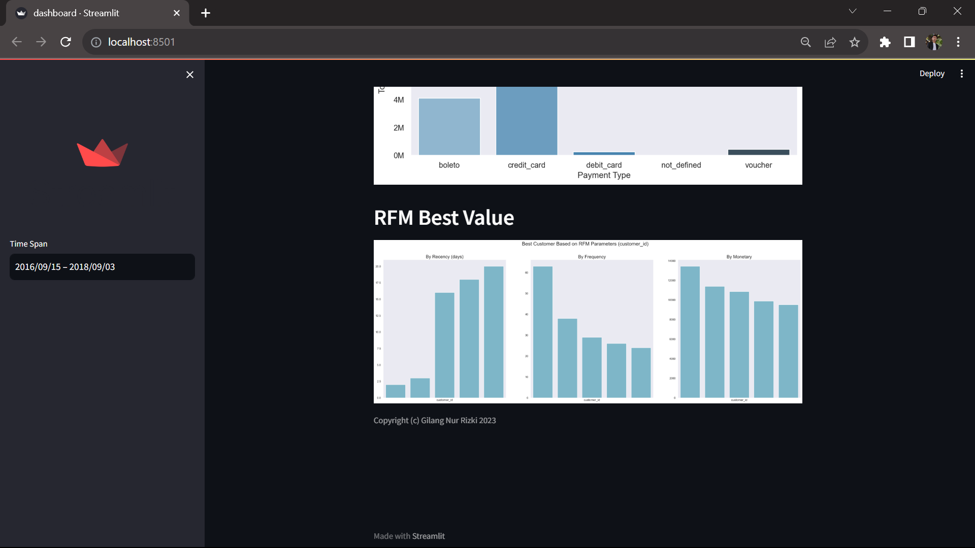Open the Streamlit three-dot main menu
Viewport: 975px width, 548px height.
961,74
